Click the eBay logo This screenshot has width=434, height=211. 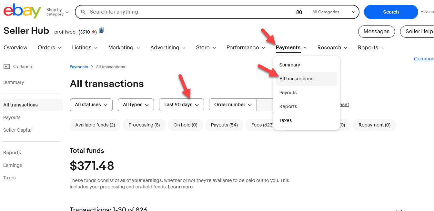(22, 11)
